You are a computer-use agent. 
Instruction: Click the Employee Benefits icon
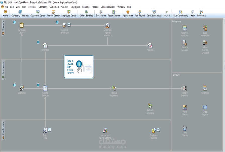[154, 130]
